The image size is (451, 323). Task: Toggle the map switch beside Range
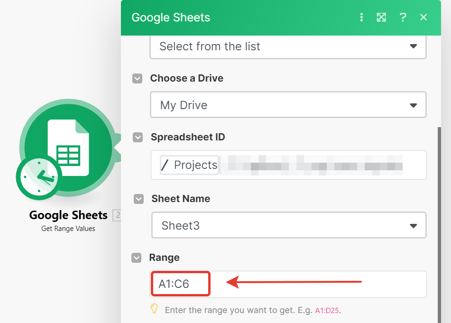coord(137,258)
